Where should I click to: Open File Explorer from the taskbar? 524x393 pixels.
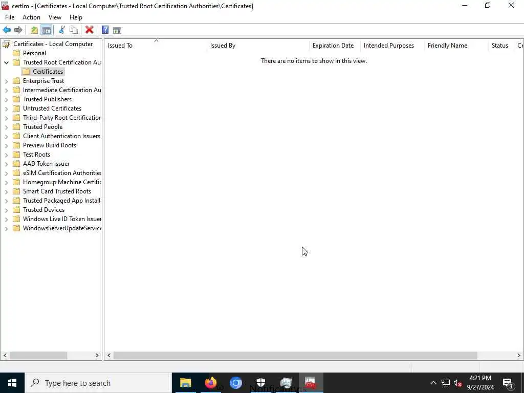pos(185,383)
